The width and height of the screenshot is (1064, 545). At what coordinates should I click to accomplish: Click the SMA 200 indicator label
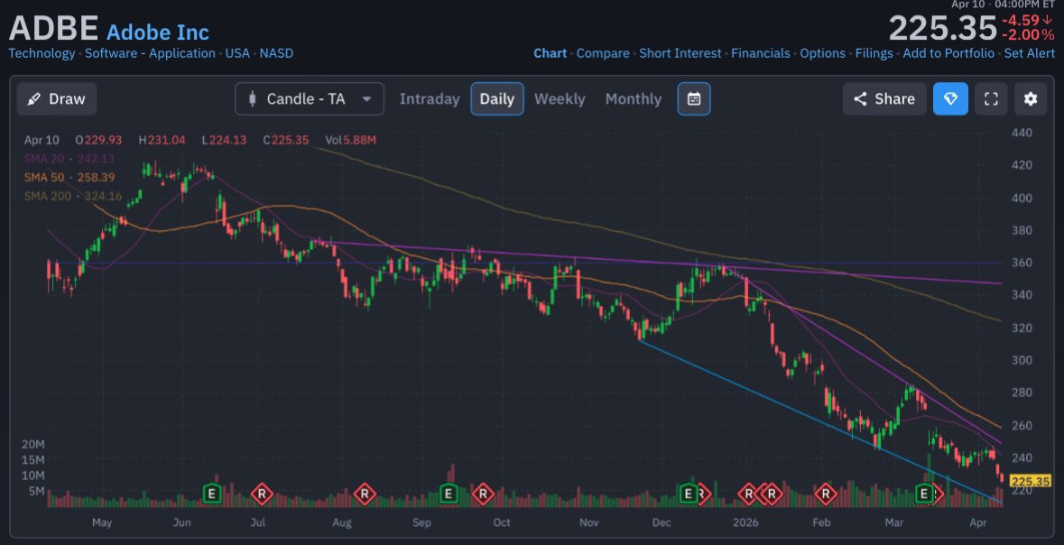72,196
